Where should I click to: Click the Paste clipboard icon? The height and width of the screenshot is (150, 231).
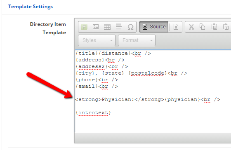pos(214,27)
